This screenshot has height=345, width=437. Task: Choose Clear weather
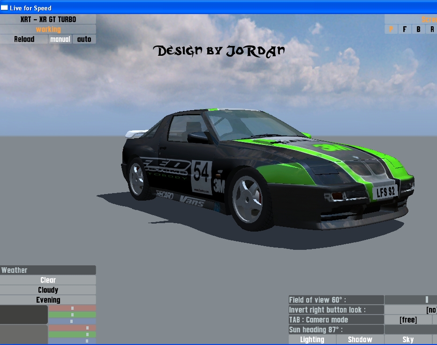[x=48, y=280]
